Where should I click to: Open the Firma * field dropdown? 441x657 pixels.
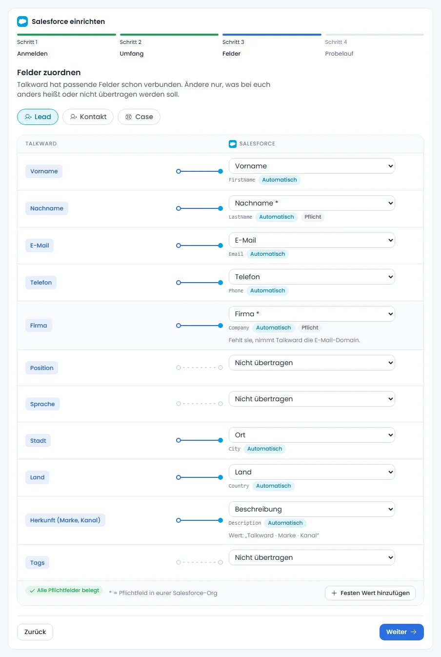[x=312, y=314]
